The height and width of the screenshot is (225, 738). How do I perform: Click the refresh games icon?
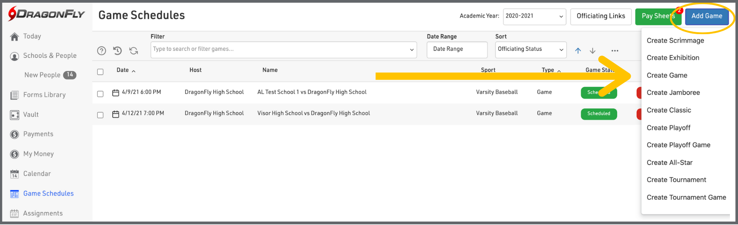click(133, 51)
